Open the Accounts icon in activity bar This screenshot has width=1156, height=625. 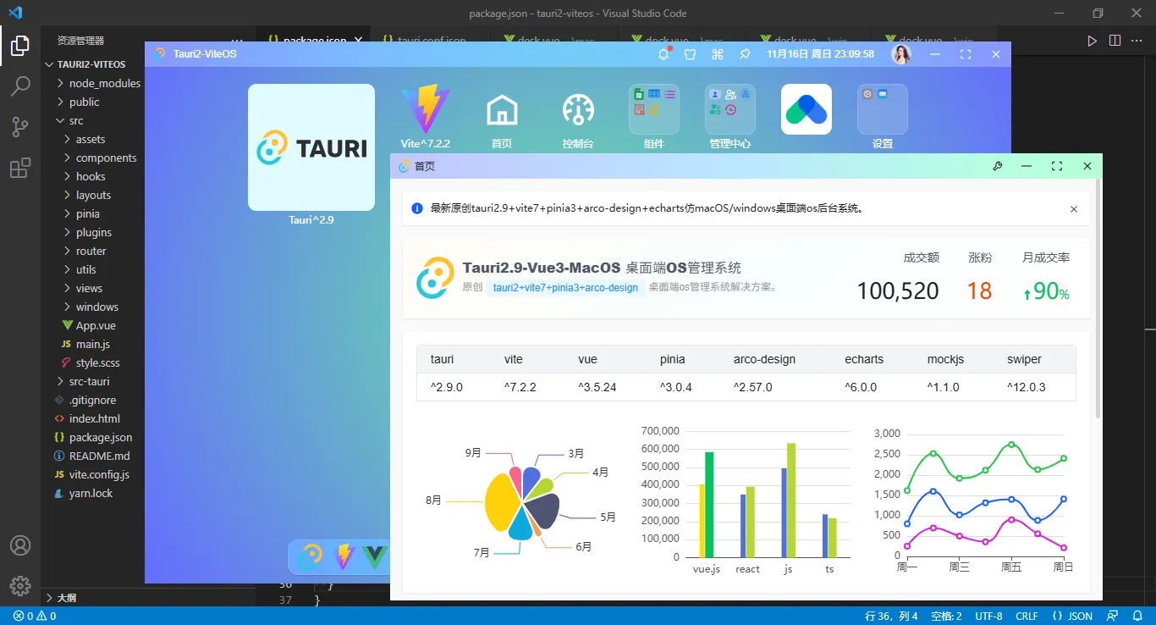(x=20, y=545)
